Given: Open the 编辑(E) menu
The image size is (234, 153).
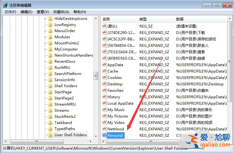Looking at the screenshot, I should click(26, 12).
